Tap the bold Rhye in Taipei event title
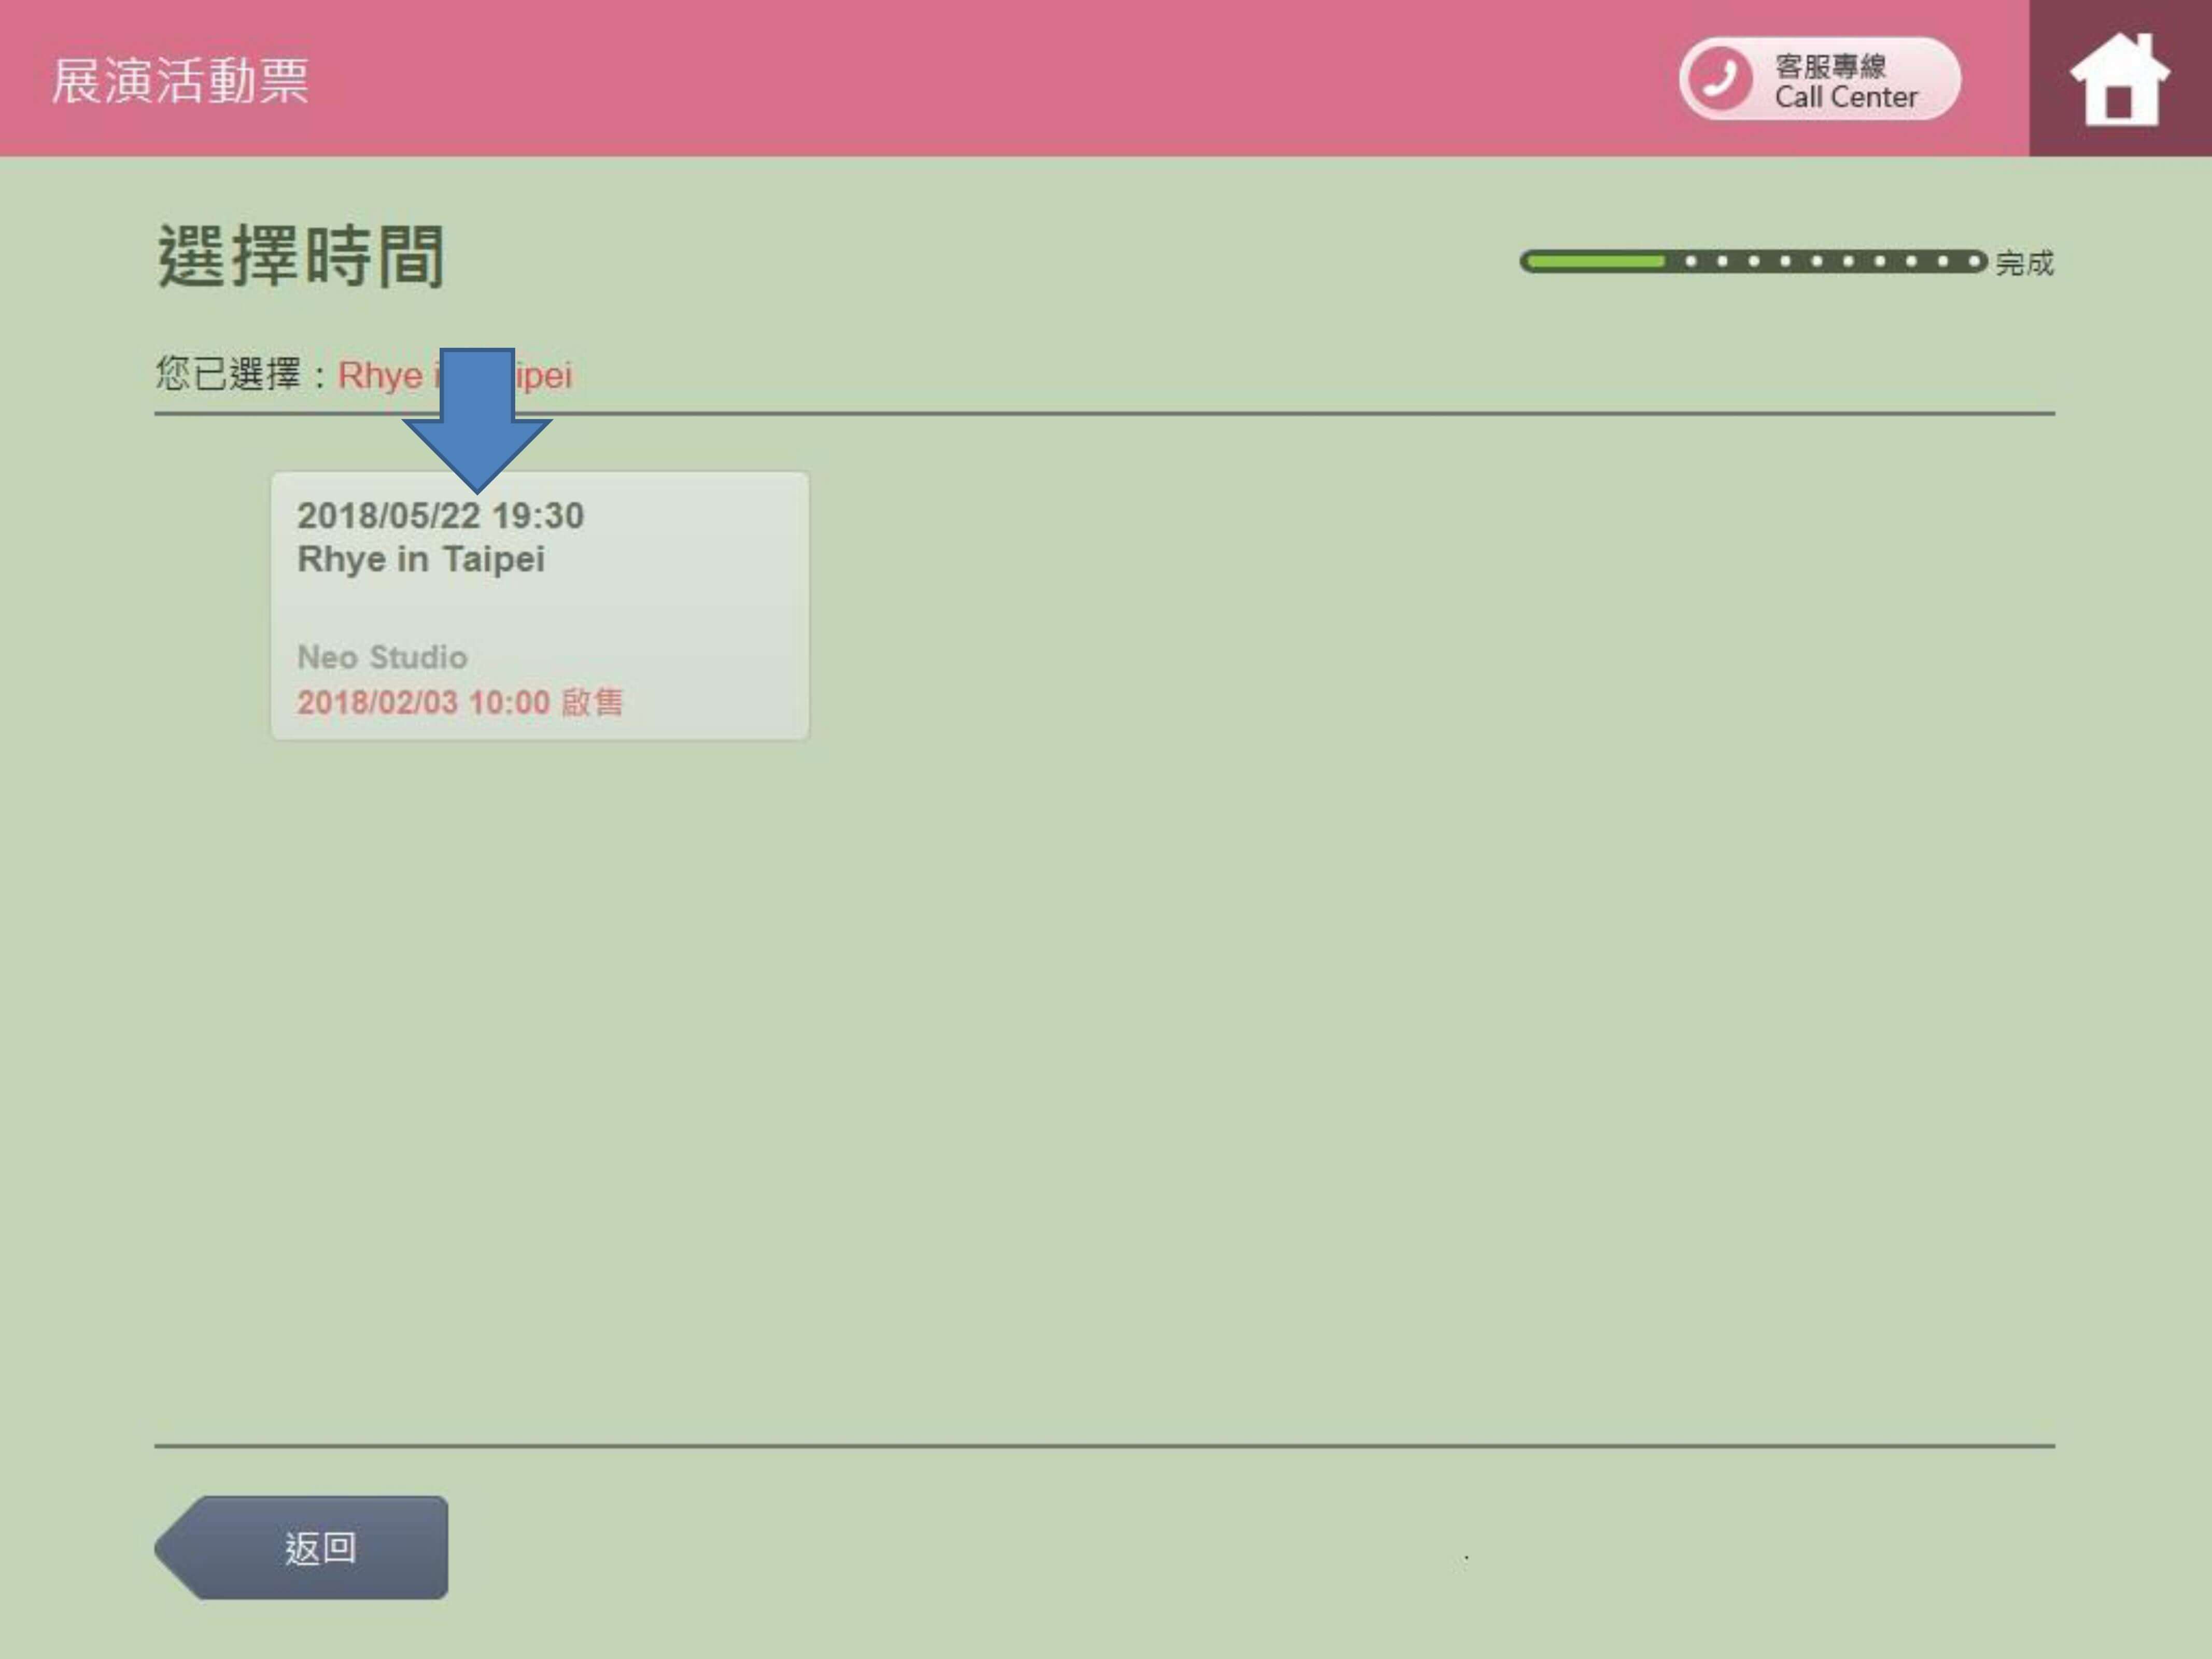The width and height of the screenshot is (2212, 1659). 420,559
